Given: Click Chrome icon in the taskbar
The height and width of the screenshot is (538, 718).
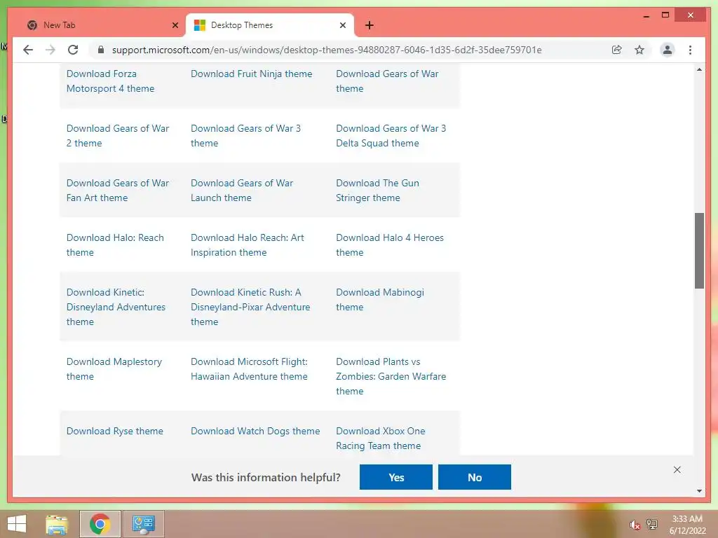Looking at the screenshot, I should click(x=100, y=524).
